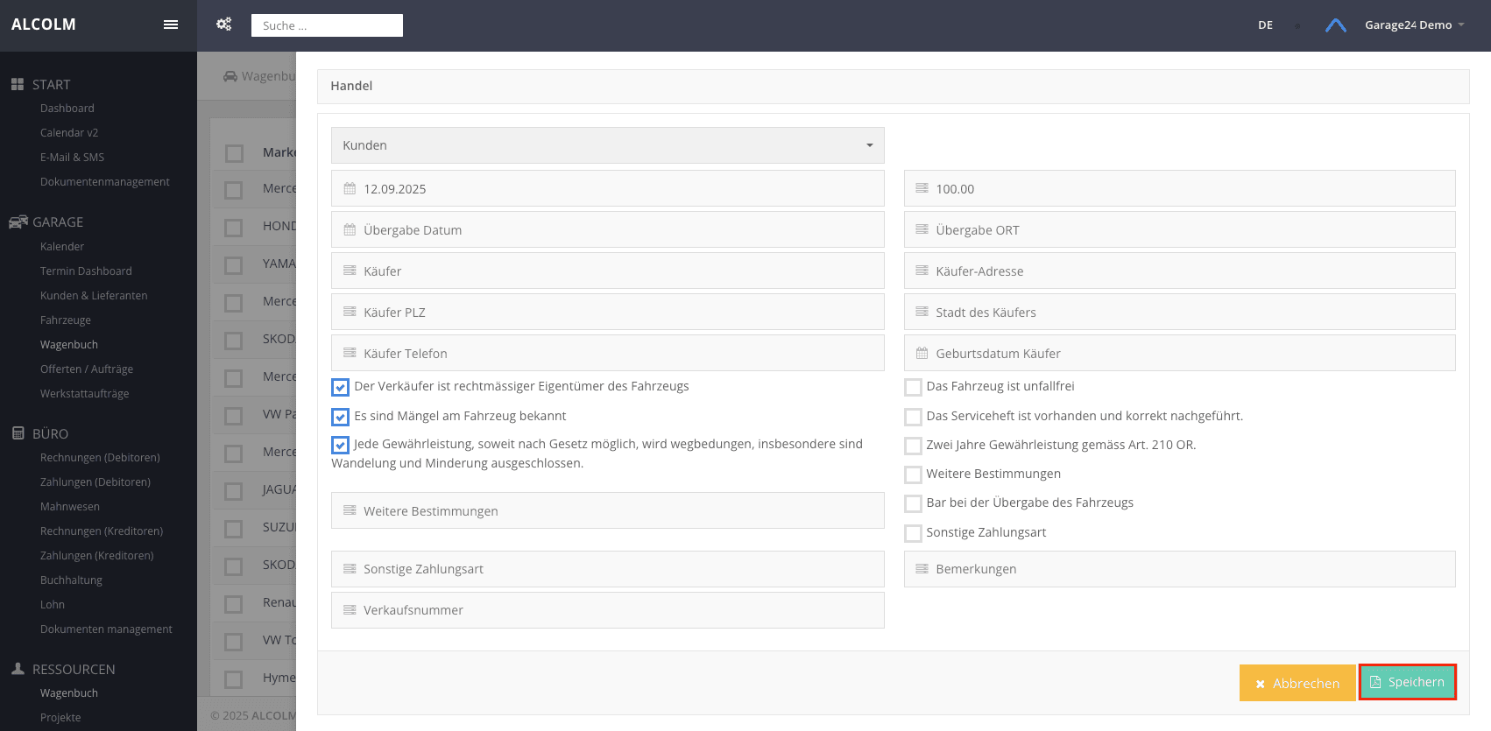Click the Käufer Telefon input field
Image resolution: width=1491 pixels, height=731 pixels.
(x=608, y=354)
